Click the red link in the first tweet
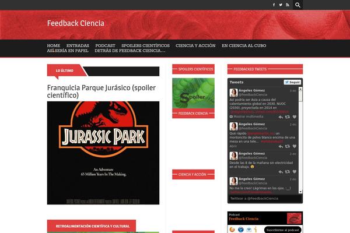 [x=260, y=112]
